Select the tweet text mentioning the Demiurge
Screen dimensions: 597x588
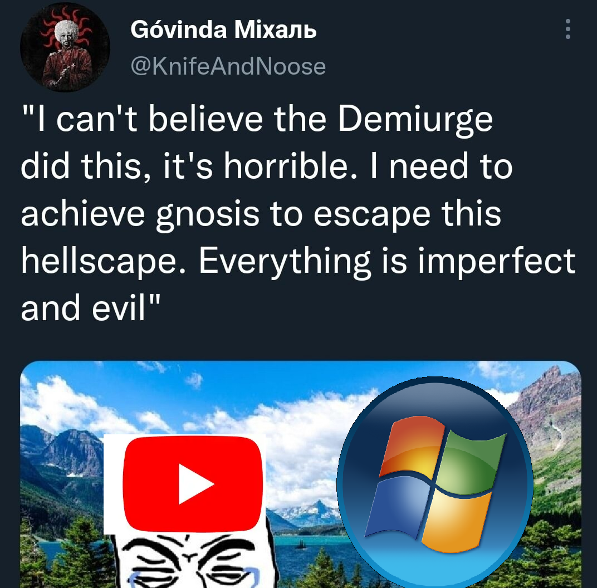[298, 213]
